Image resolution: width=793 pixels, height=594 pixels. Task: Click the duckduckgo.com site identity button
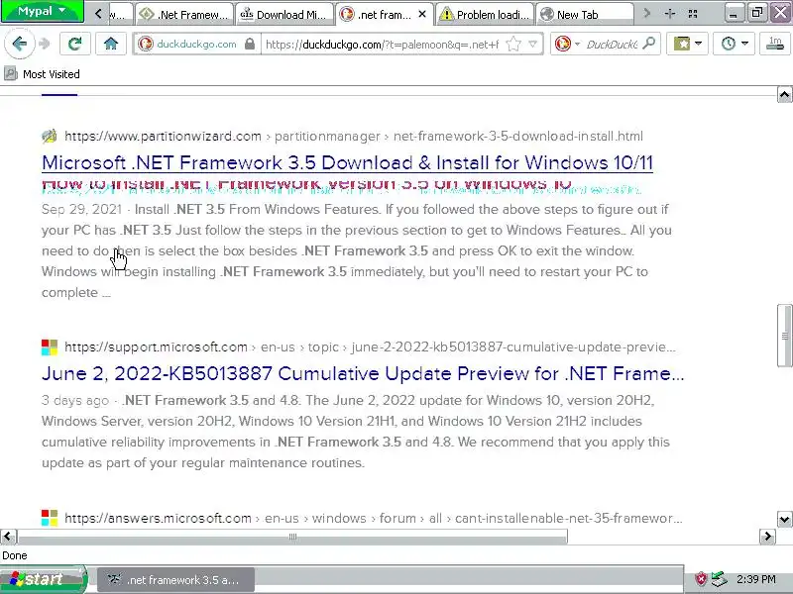(x=187, y=44)
